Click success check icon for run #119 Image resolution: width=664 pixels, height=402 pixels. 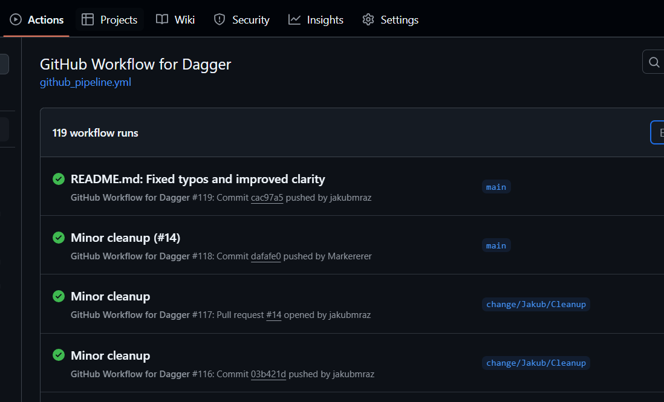[59, 179]
